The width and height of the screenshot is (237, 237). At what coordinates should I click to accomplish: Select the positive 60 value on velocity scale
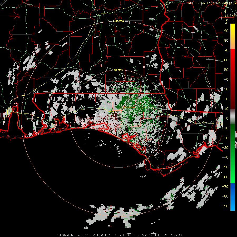tap(226, 60)
